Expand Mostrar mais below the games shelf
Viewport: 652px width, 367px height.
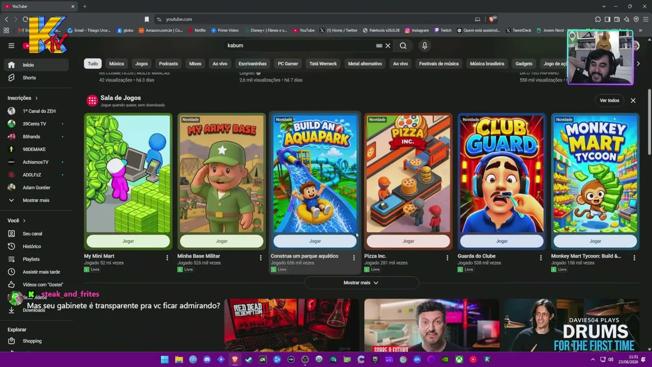click(361, 282)
